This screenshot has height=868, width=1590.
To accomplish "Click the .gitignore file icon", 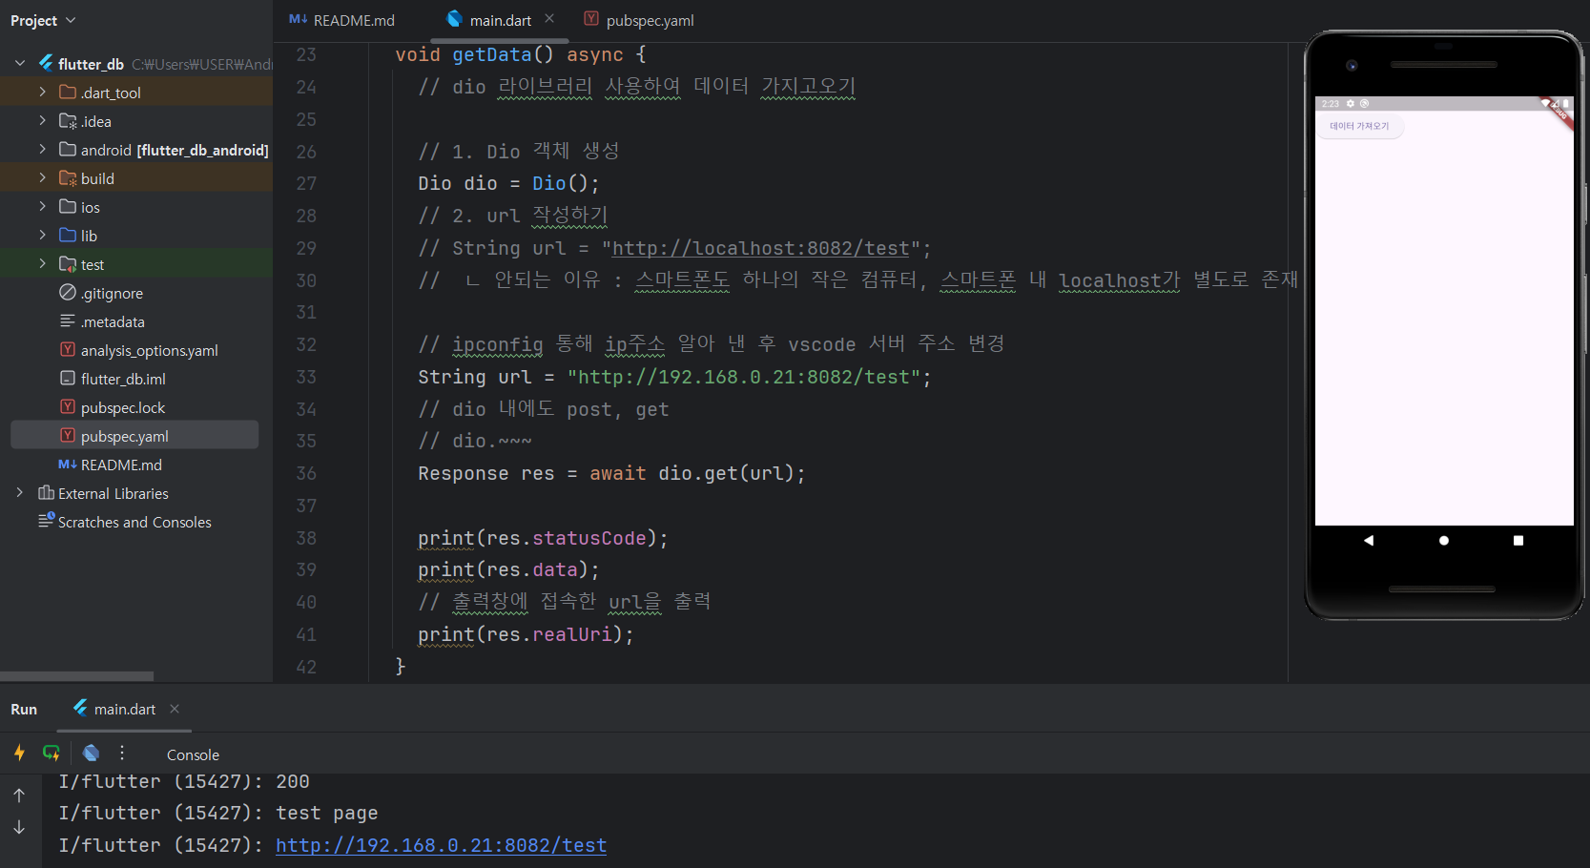I will point(68,293).
